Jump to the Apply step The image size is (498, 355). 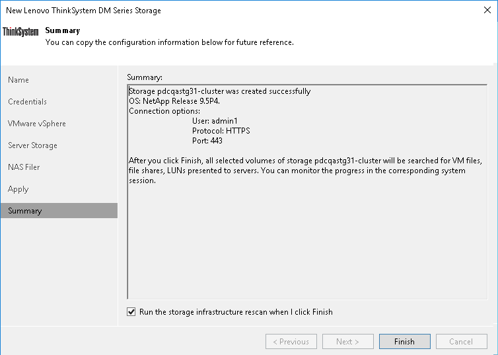point(18,189)
